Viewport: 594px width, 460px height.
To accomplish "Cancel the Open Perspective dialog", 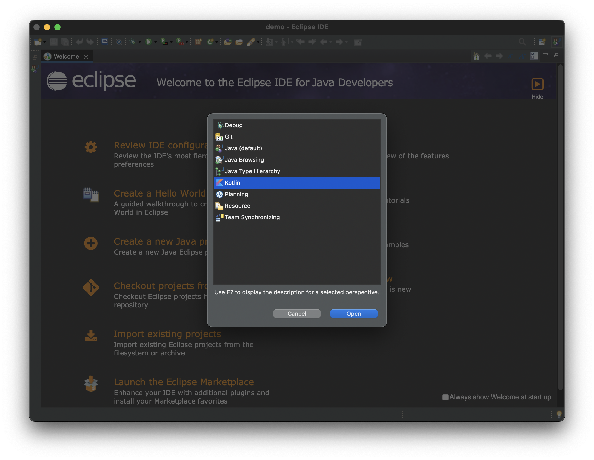I will [x=297, y=313].
